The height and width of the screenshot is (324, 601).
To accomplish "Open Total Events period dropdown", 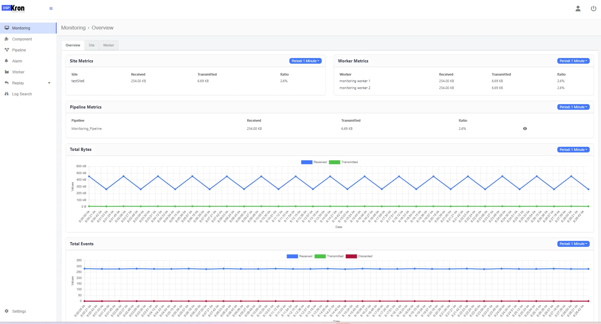I will click(x=573, y=244).
